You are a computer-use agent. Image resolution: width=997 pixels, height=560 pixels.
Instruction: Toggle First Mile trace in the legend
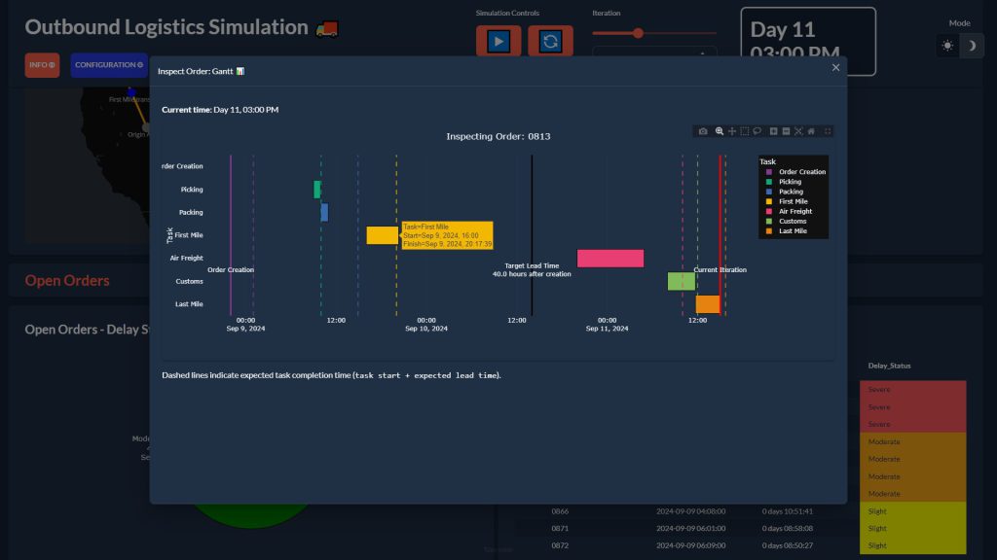click(787, 201)
